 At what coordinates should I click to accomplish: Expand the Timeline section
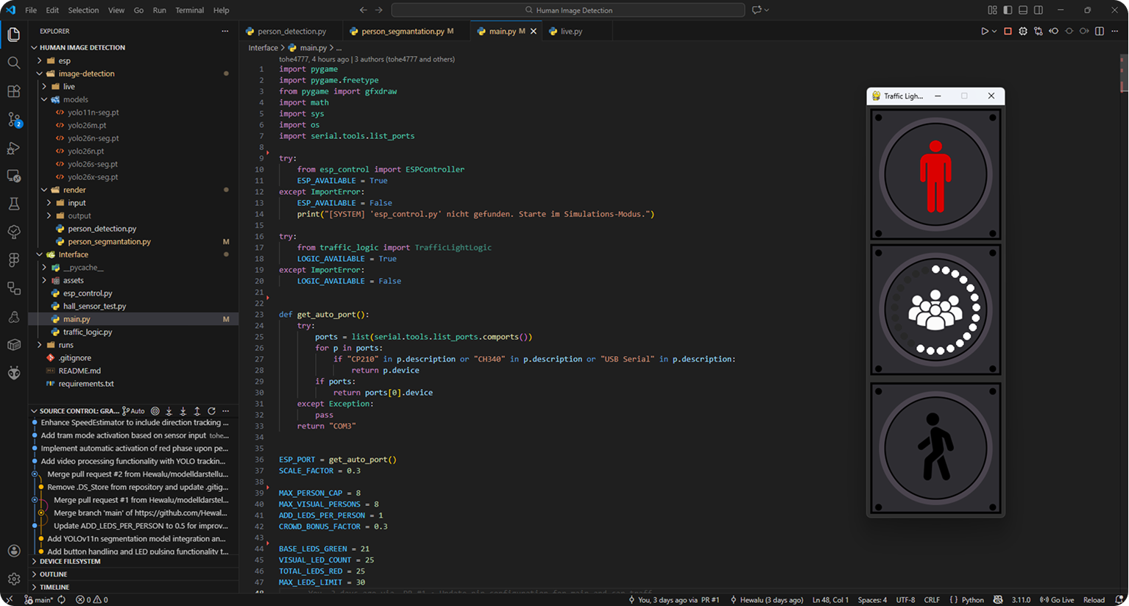(x=132, y=587)
